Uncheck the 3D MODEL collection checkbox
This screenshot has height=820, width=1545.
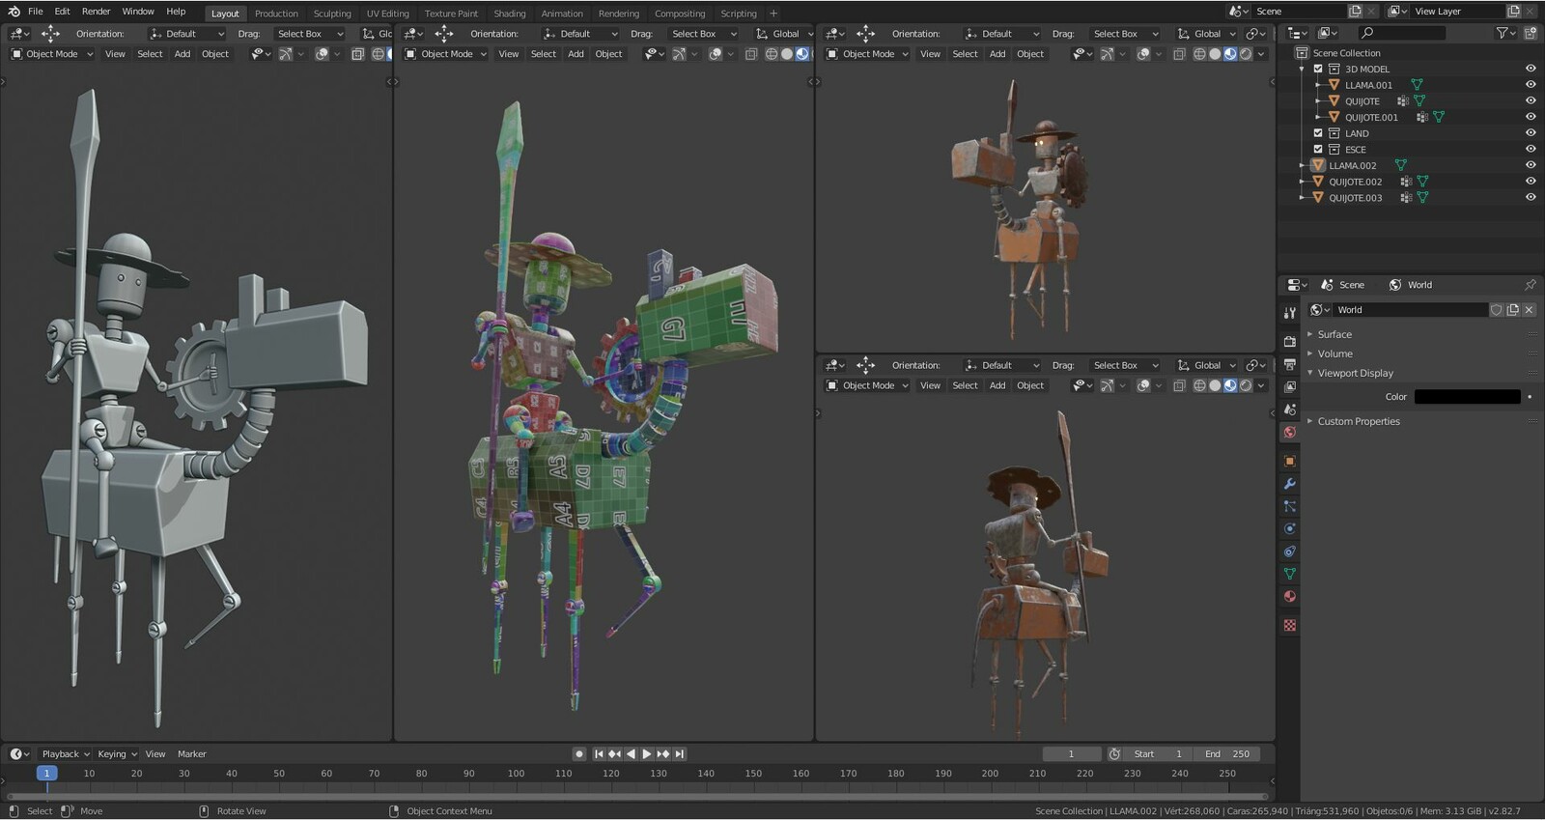(x=1318, y=69)
